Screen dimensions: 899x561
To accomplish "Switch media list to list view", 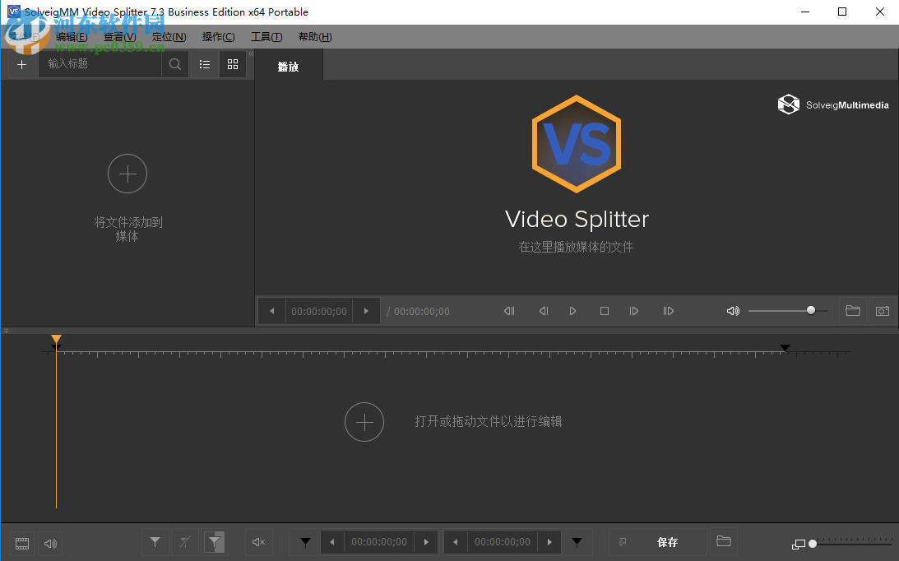I will click(x=204, y=64).
